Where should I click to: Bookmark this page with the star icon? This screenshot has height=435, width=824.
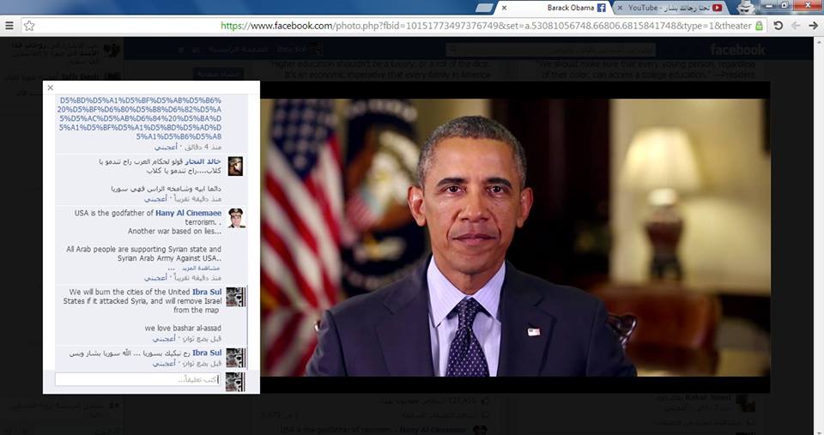point(29,26)
